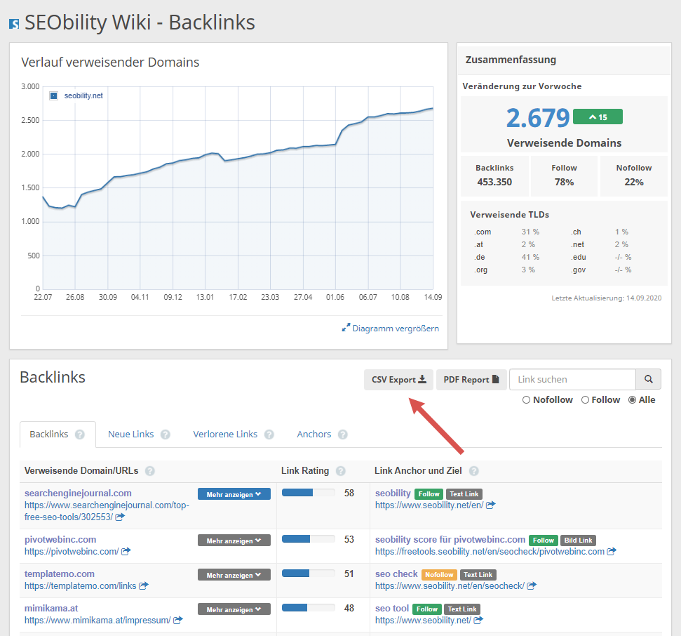Click the Link Rating column header
Image resolution: width=681 pixels, height=636 pixels.
click(x=305, y=471)
